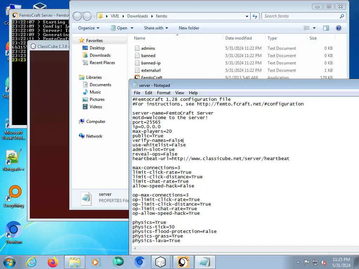
Task: Open Notepad Help menu
Action: pos(193,92)
